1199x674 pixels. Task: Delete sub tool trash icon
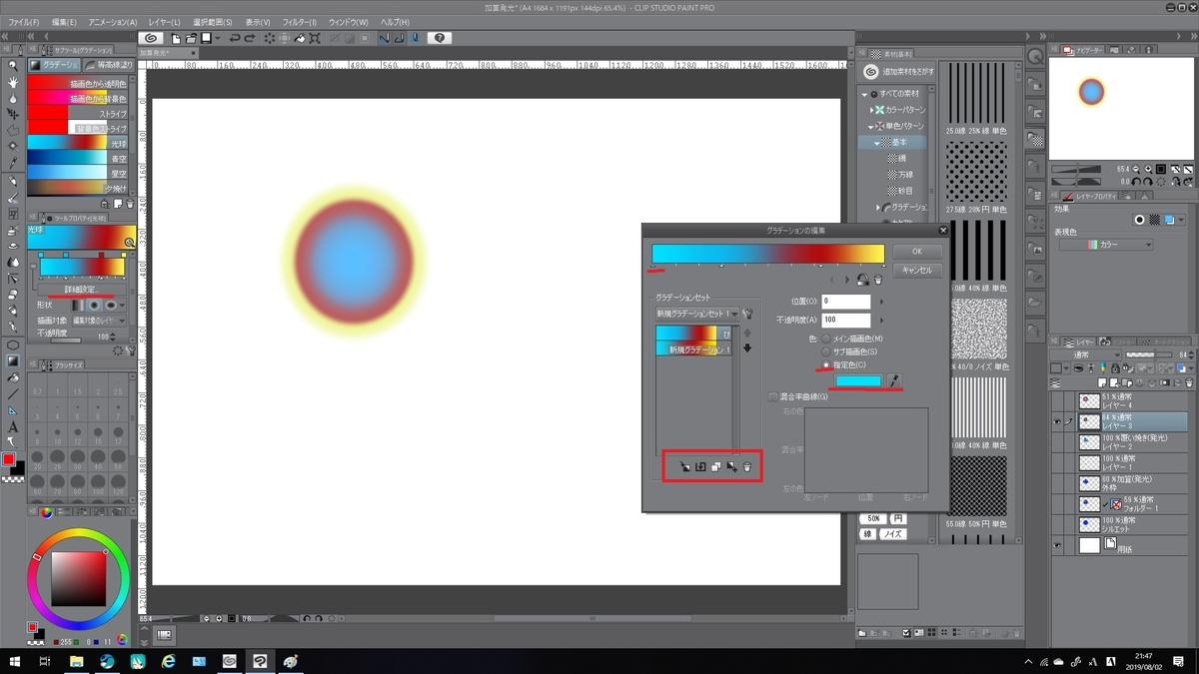[x=130, y=204]
